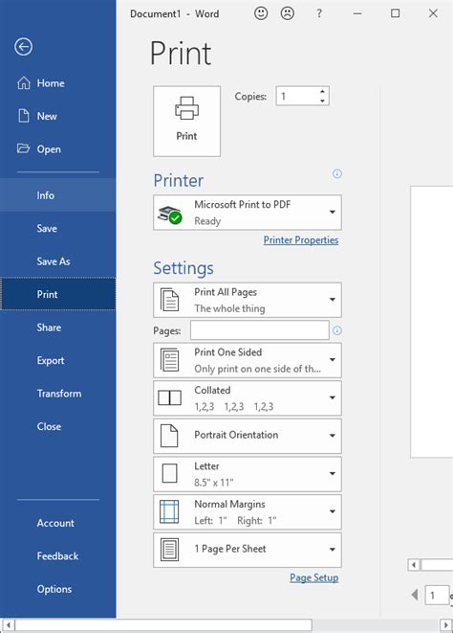Click the info icon beside Pages field
The image size is (453, 633).
tap(337, 330)
